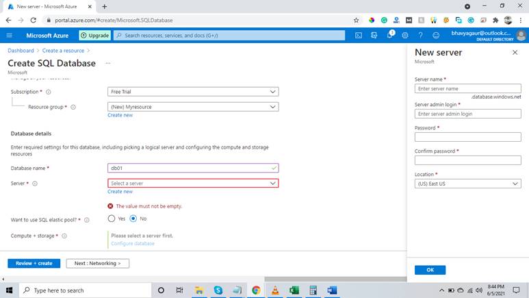Viewport: 529px width, 298px height.
Task: Open Excel from the taskbar
Action: pyautogui.click(x=294, y=290)
